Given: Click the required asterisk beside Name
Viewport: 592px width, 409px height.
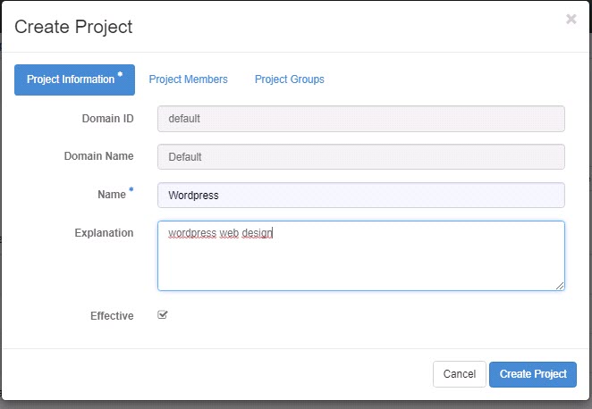Looking at the screenshot, I should 131,189.
